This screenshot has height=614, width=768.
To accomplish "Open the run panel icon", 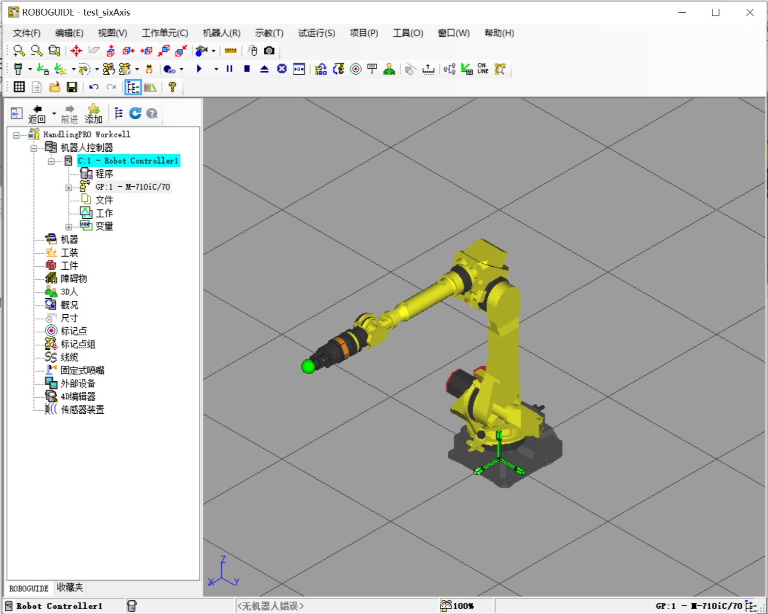I will pos(299,69).
